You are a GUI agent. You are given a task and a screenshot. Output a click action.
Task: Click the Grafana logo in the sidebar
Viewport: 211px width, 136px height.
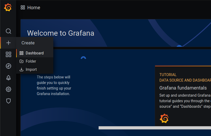[8, 7]
